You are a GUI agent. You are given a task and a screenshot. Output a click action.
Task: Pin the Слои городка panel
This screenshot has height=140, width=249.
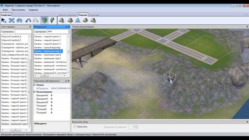tap(30, 27)
